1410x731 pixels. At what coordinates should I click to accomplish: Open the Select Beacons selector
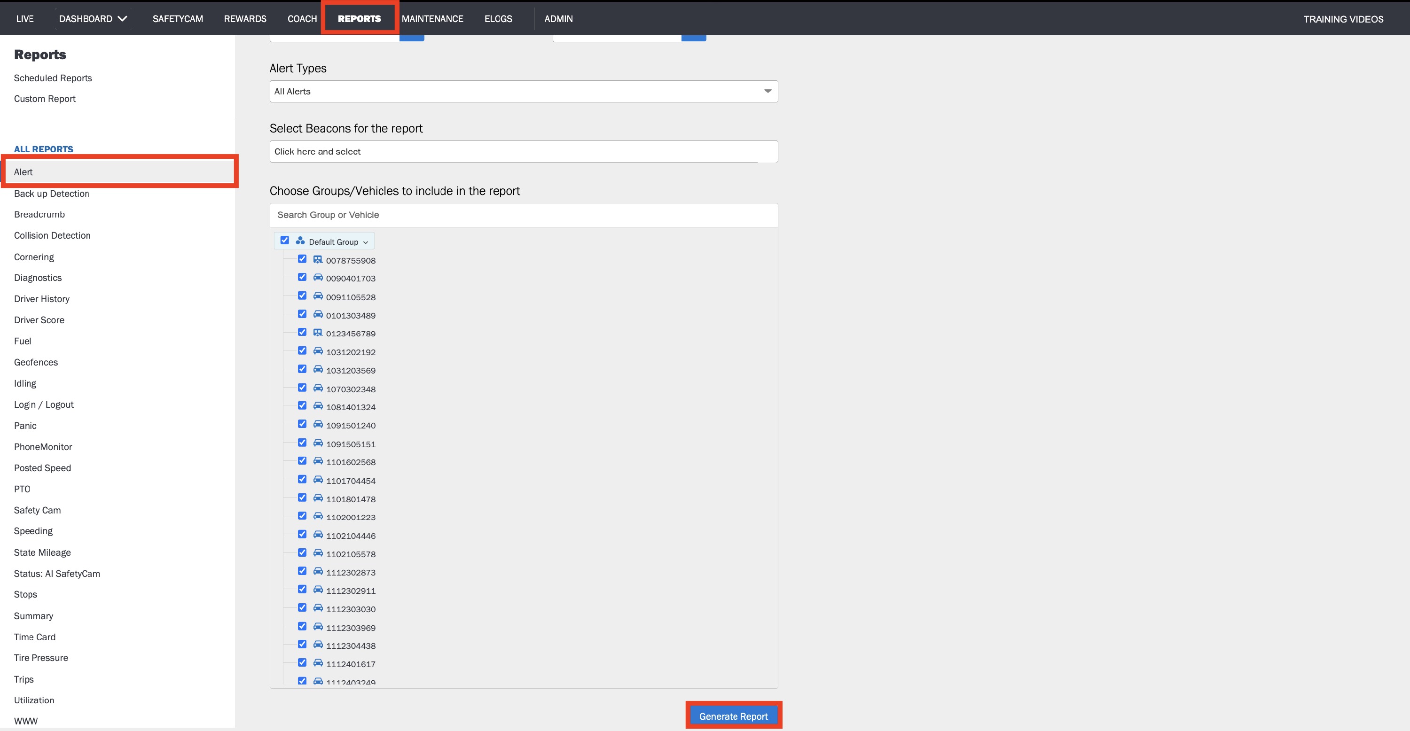point(523,152)
